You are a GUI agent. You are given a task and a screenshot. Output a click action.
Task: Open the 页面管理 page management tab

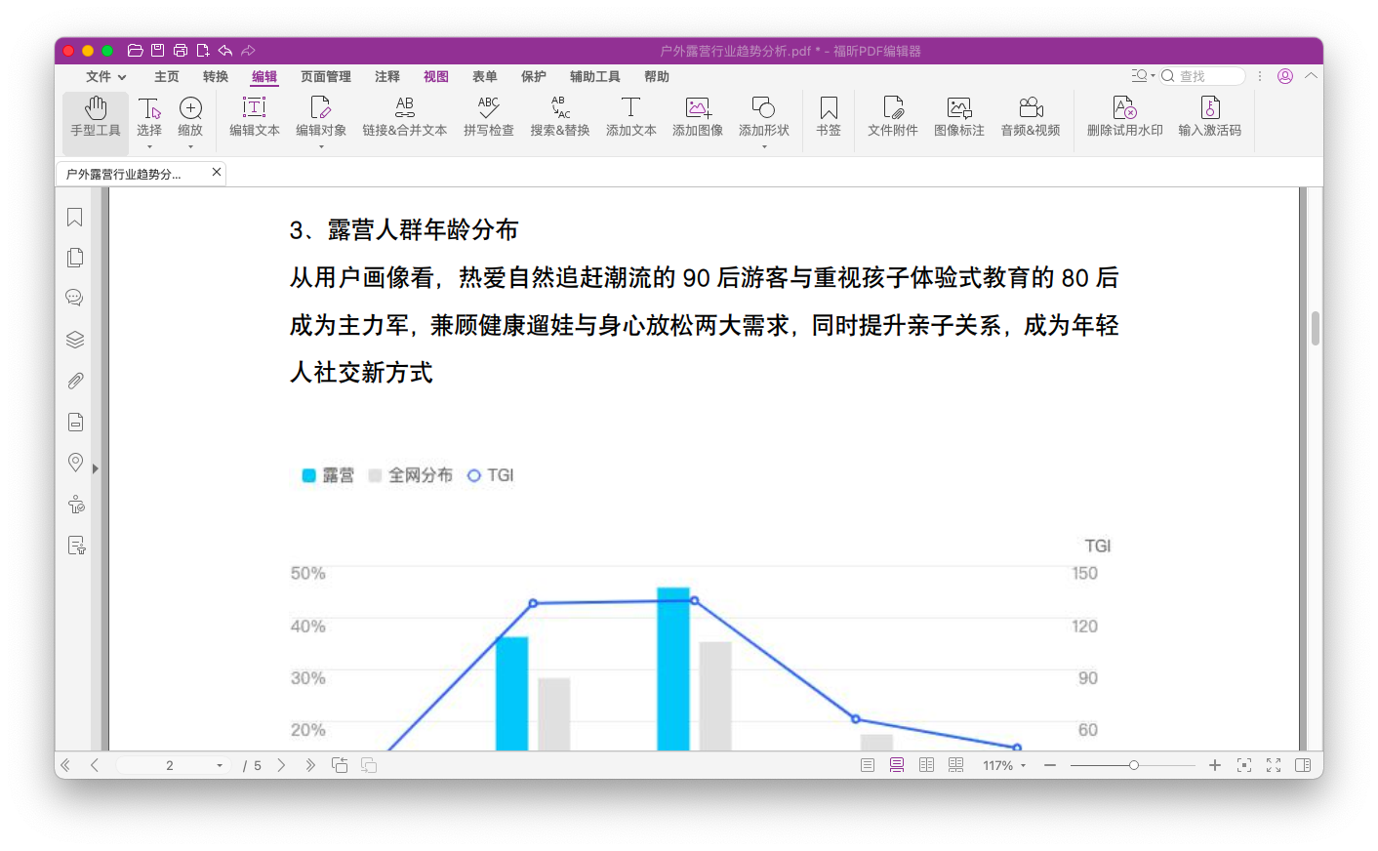pyautogui.click(x=326, y=77)
